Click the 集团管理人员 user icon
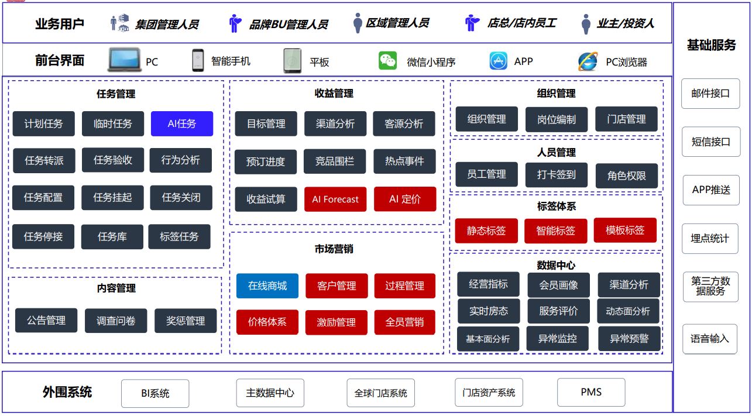This screenshot has height=416, width=752. pos(119,23)
